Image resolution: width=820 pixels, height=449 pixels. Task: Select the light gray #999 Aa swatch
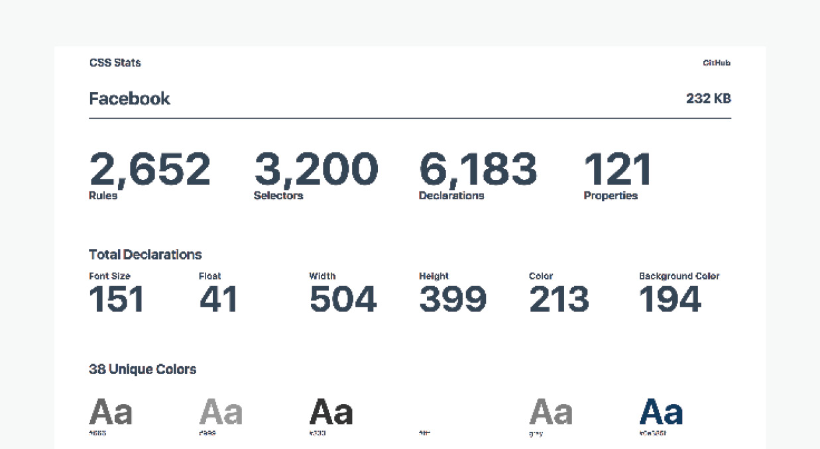coord(221,412)
